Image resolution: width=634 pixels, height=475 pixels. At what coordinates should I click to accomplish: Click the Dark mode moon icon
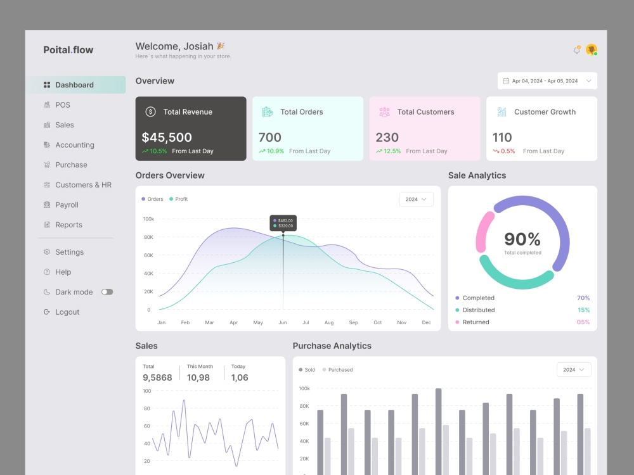(x=47, y=291)
